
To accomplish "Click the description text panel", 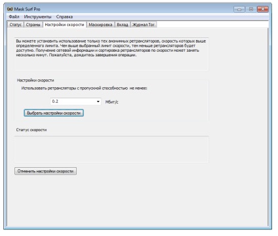I will point(111,54).
